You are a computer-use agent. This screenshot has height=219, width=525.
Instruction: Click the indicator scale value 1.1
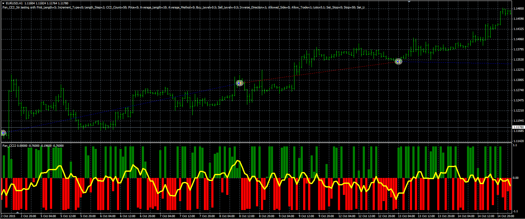(515, 145)
